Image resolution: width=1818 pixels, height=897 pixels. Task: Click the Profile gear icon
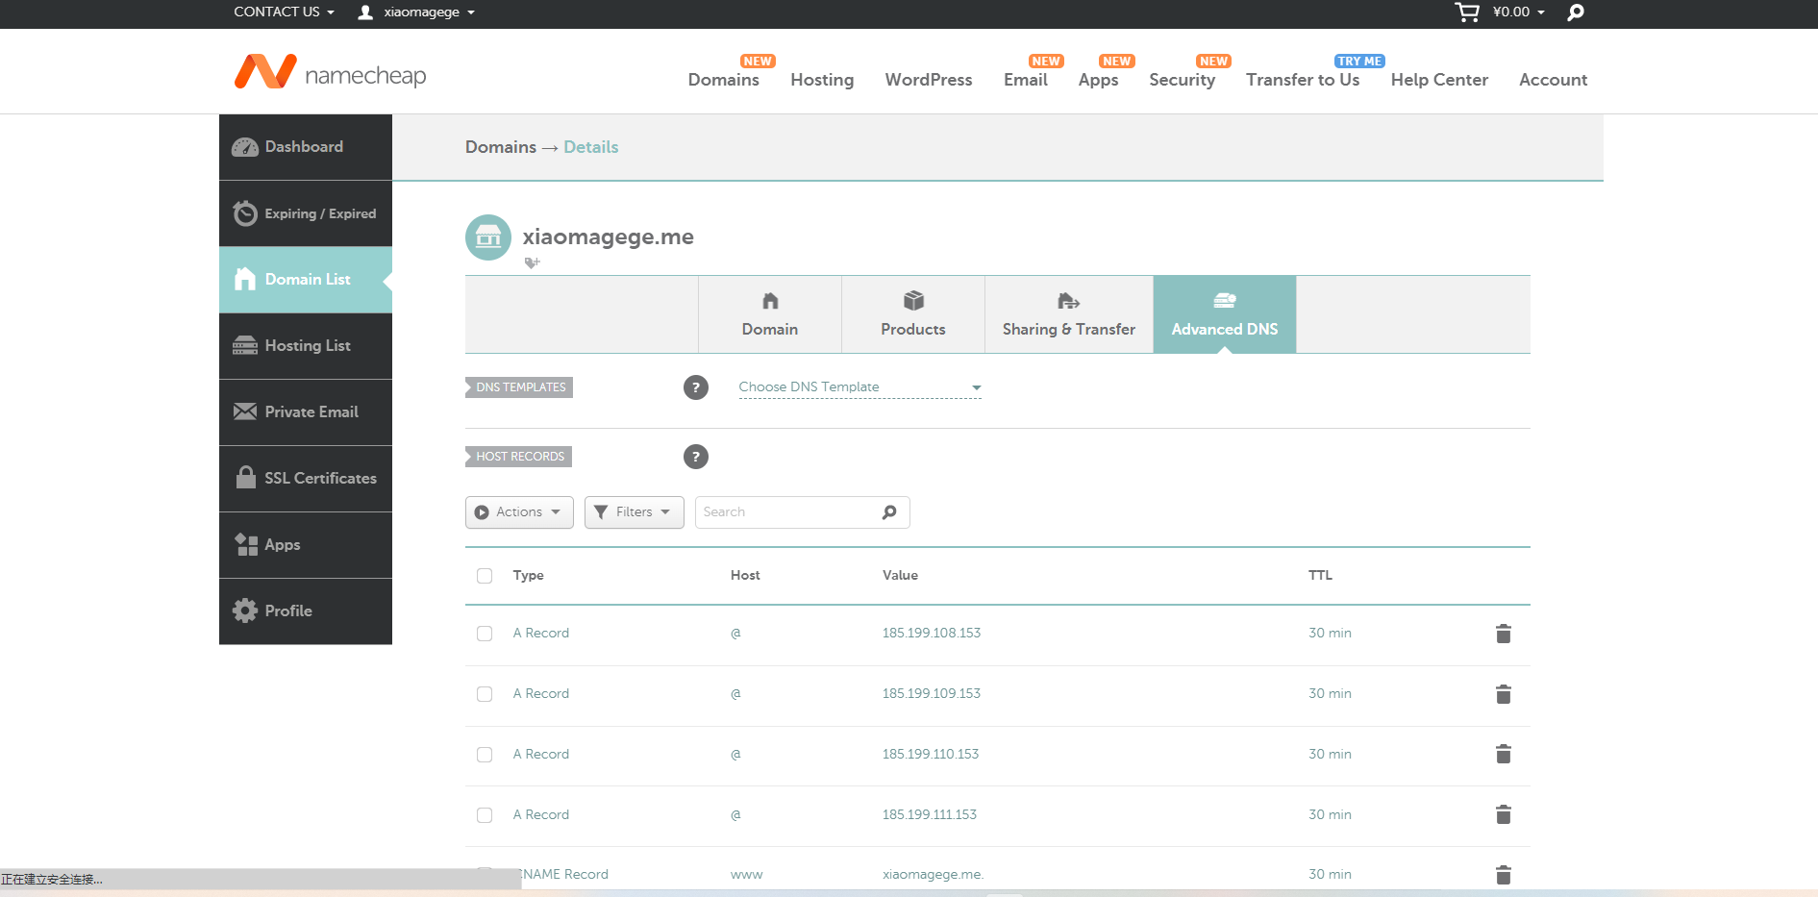[245, 610]
